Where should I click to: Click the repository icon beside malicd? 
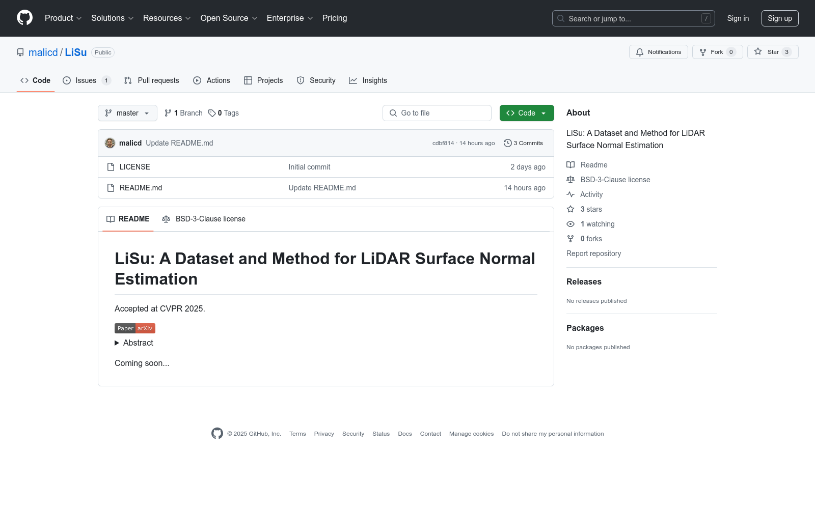pyautogui.click(x=20, y=52)
